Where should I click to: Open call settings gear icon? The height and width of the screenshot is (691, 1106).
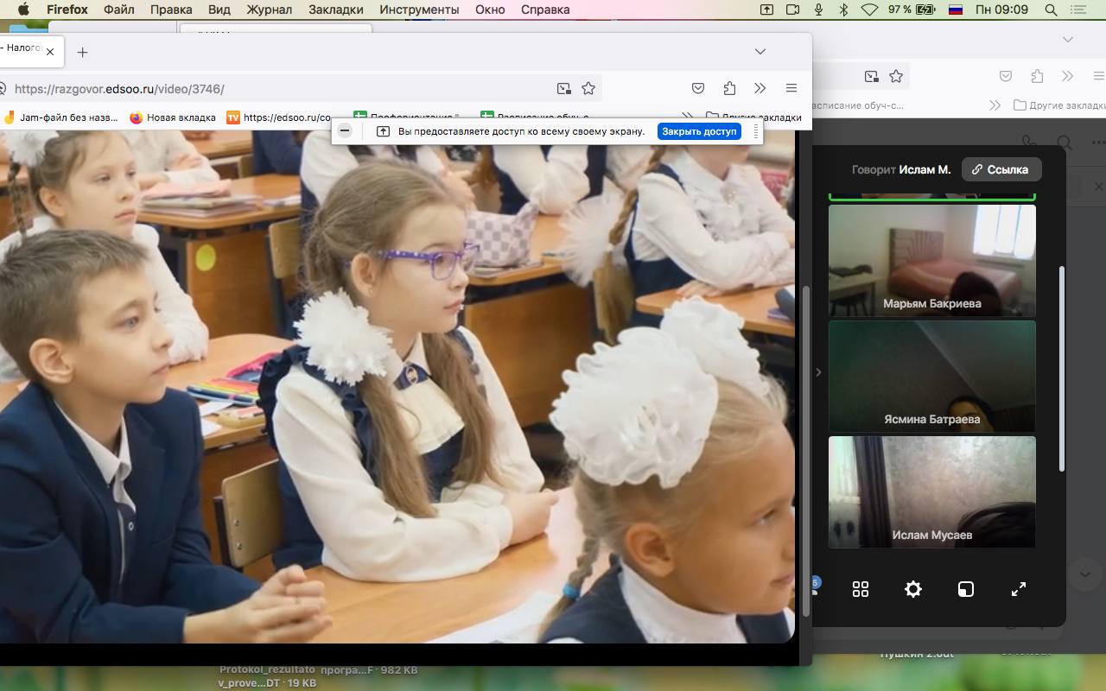pyautogui.click(x=912, y=589)
